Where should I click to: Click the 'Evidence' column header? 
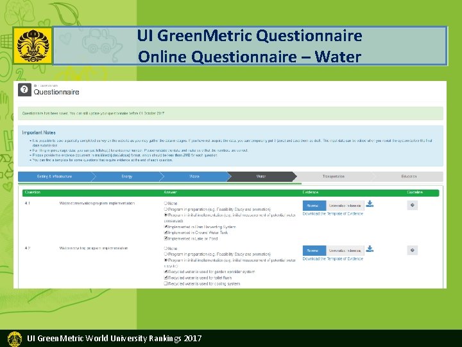coord(311,192)
